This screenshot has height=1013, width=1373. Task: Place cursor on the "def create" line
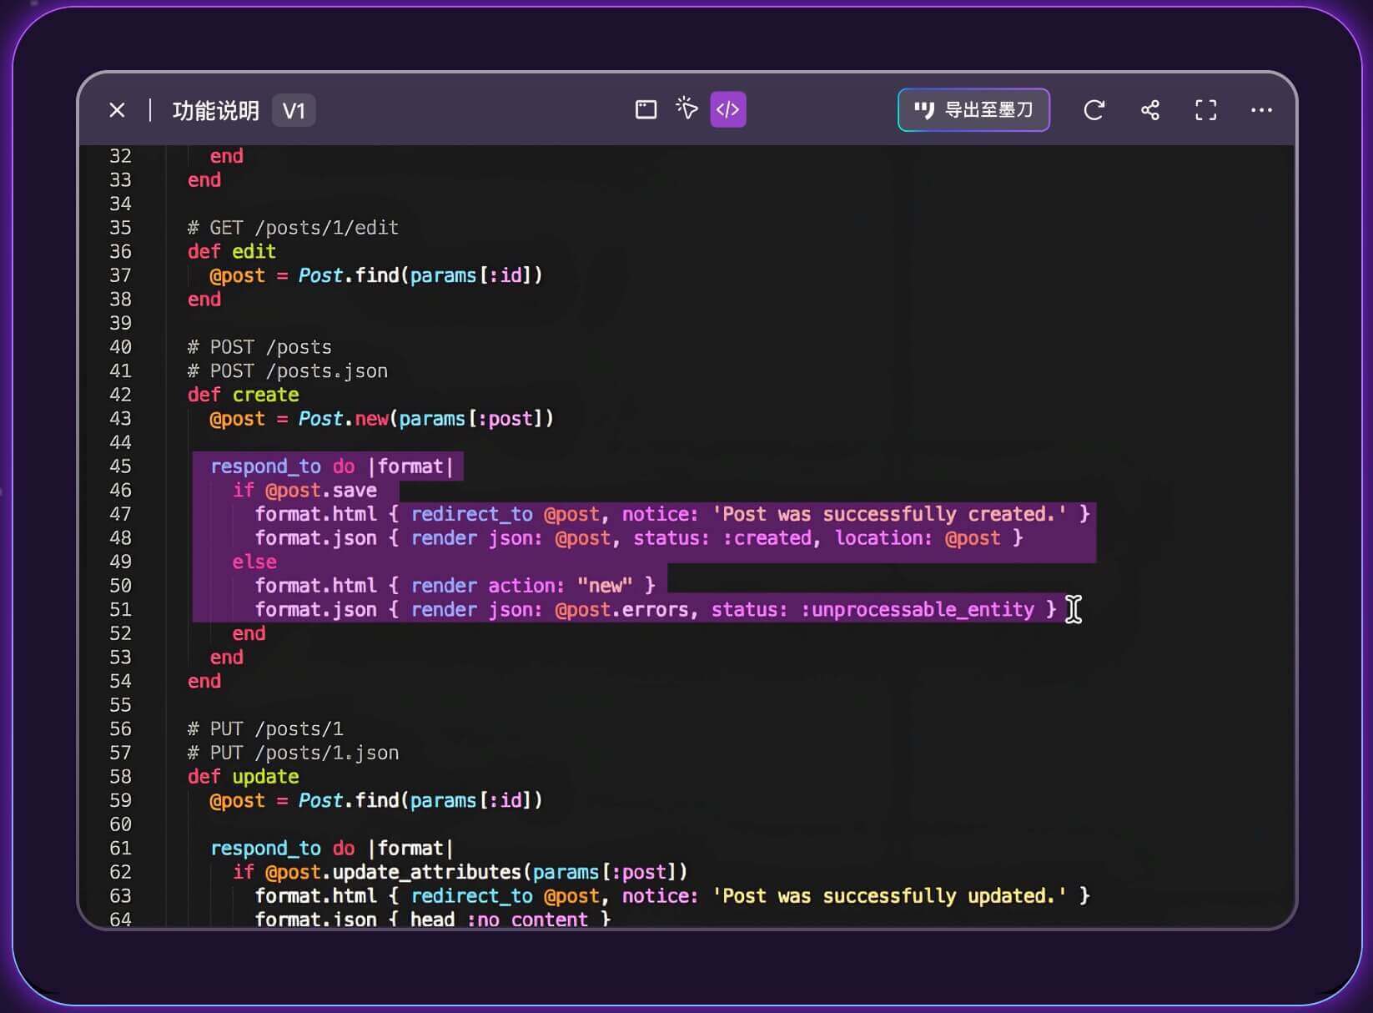pyautogui.click(x=243, y=395)
